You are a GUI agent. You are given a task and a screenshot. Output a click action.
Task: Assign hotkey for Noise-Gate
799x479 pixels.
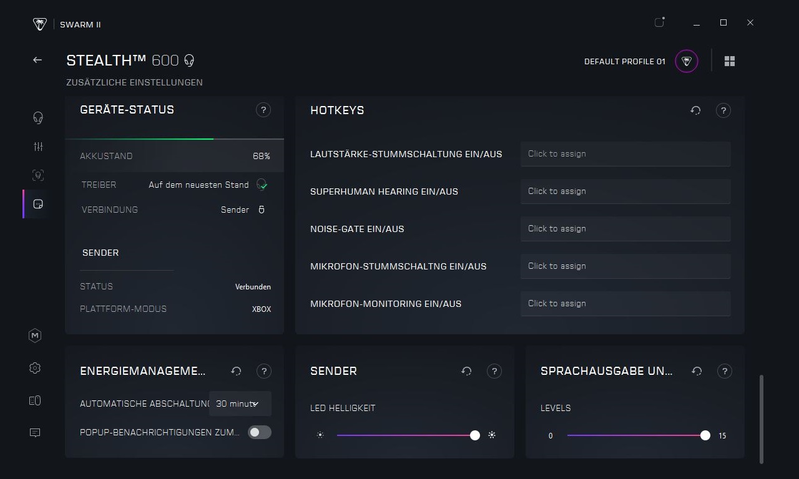tap(625, 229)
